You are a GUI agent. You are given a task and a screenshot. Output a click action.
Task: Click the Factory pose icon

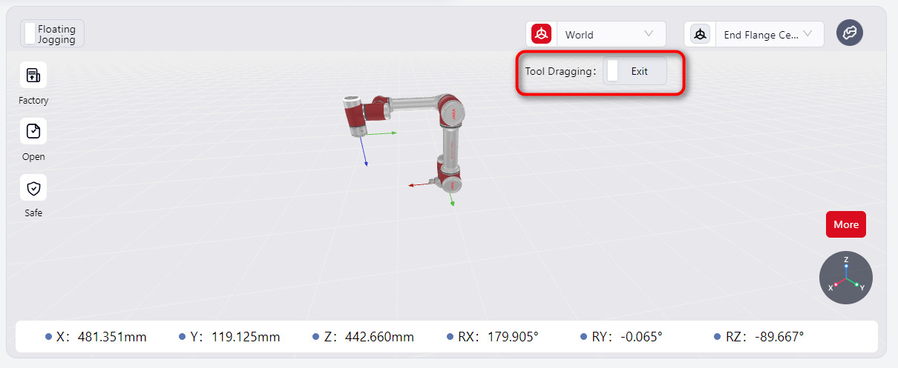[x=33, y=75]
